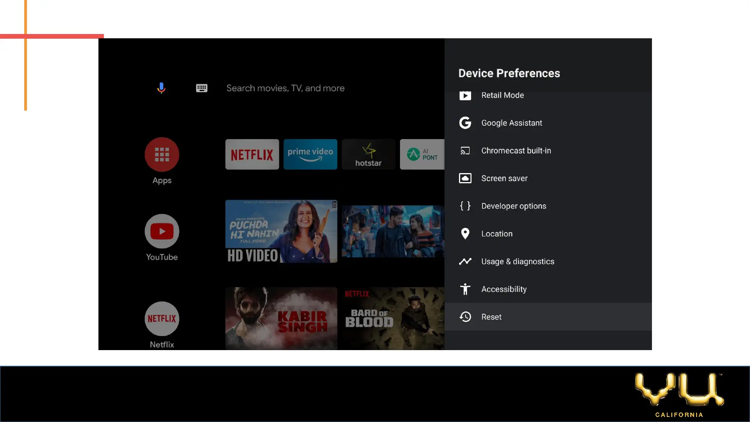The image size is (750, 422).
Task: Play the Kabir Singh thumbnail
Action: click(281, 318)
